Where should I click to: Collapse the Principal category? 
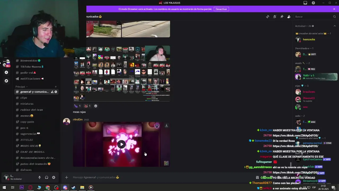(x=21, y=87)
